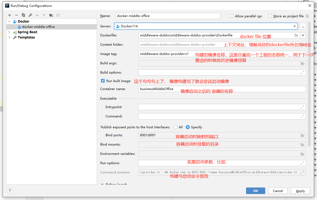Image resolution: width=317 pixels, height=200 pixels.
Task: Expand the Run options field
Action: [x=302, y=163]
